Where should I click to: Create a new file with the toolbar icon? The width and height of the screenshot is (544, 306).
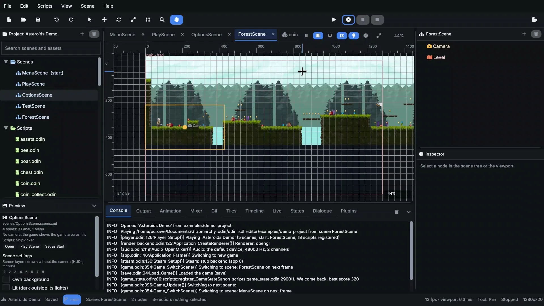[x=9, y=20]
